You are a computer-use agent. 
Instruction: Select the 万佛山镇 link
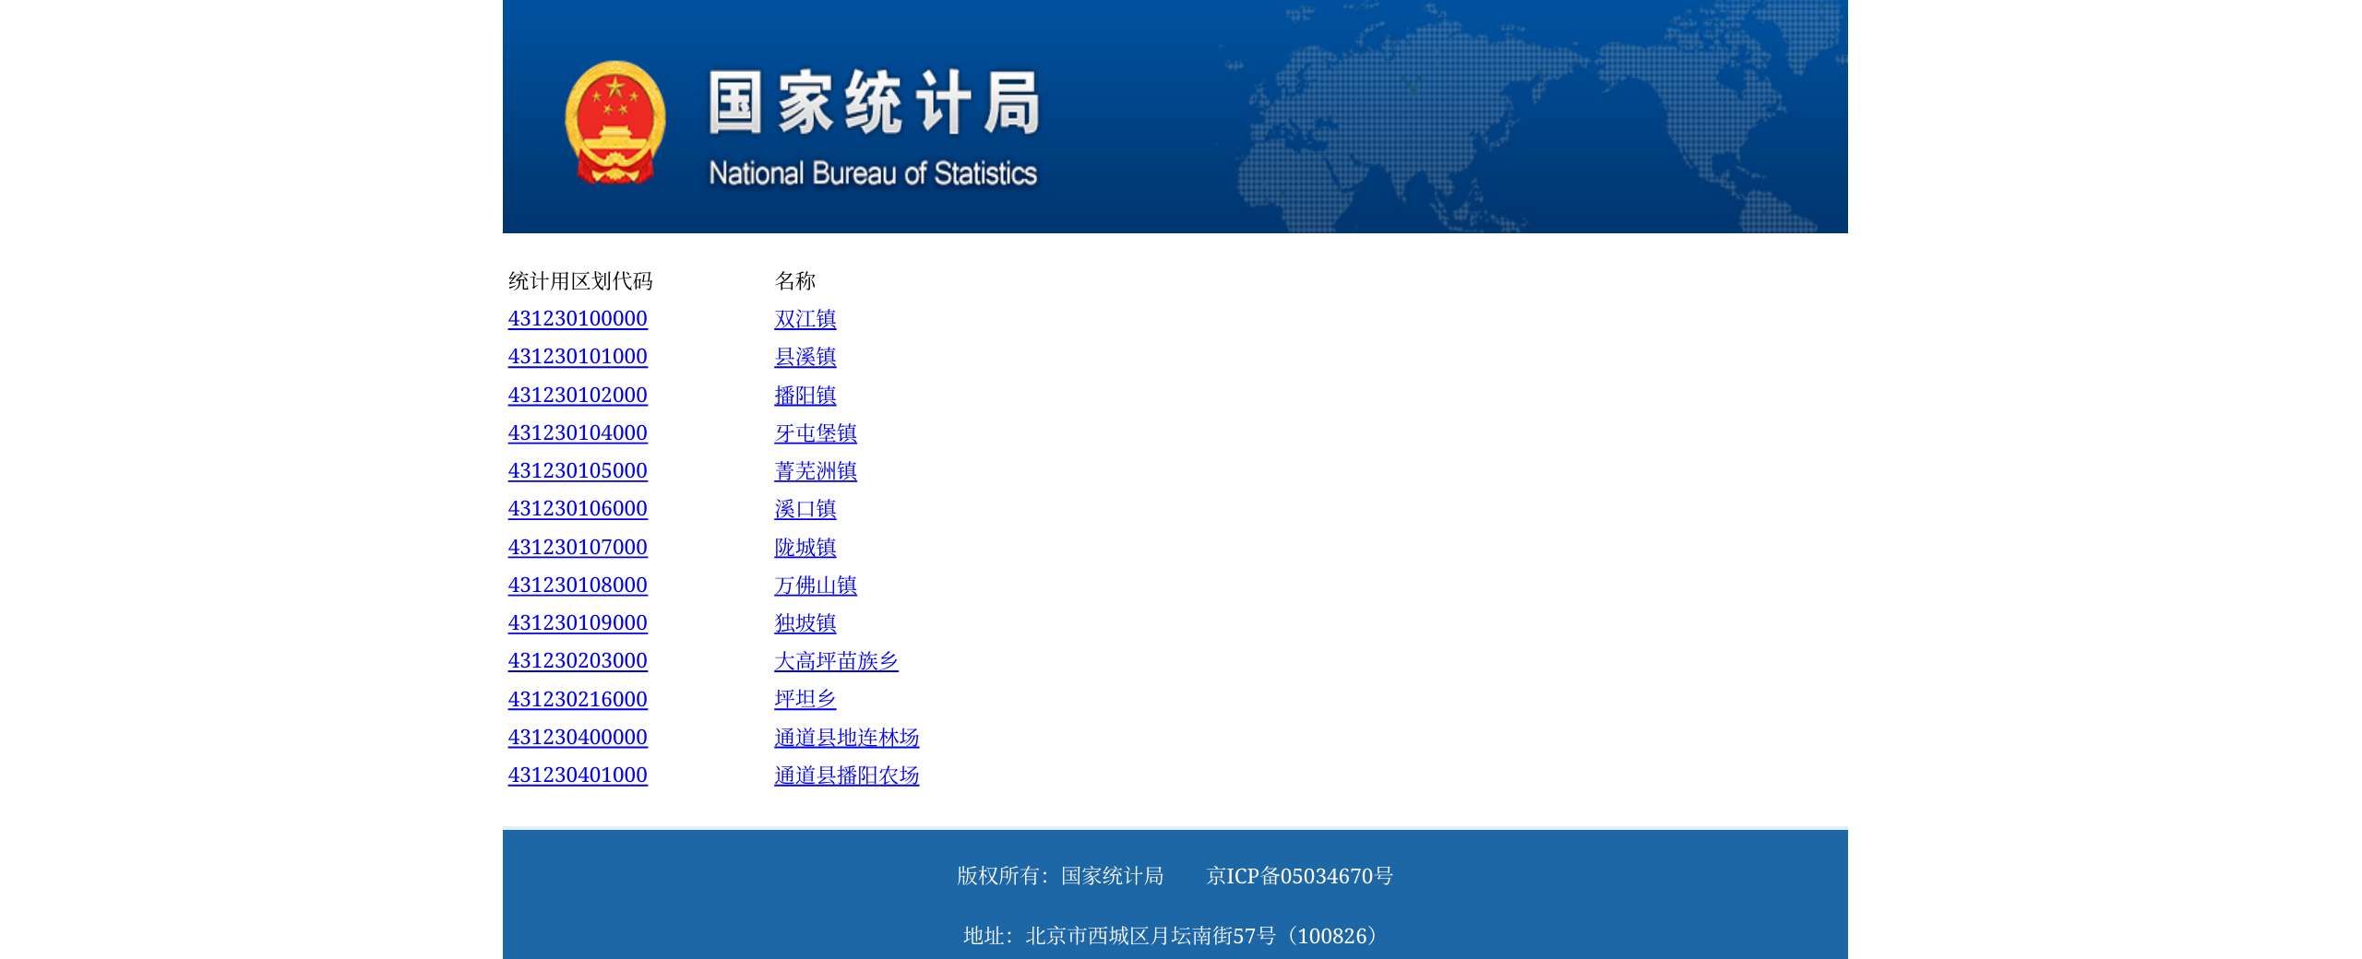pyautogui.click(x=815, y=586)
